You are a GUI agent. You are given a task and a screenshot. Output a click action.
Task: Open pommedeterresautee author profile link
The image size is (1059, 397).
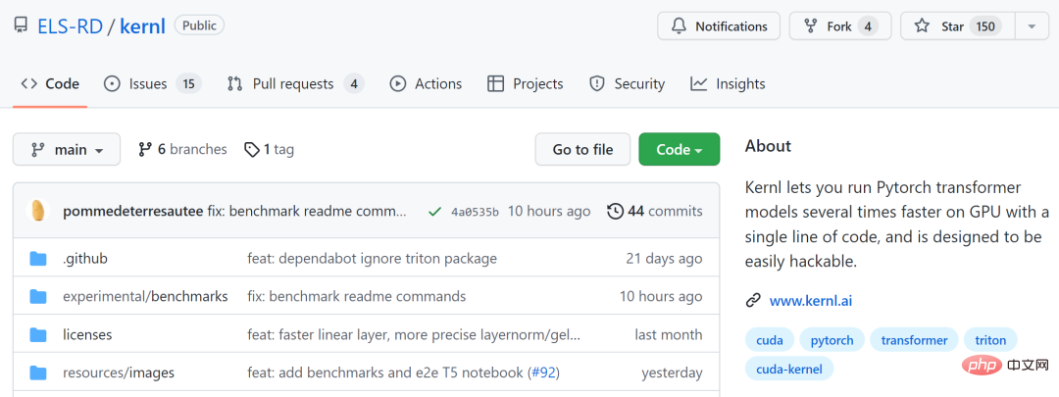132,212
